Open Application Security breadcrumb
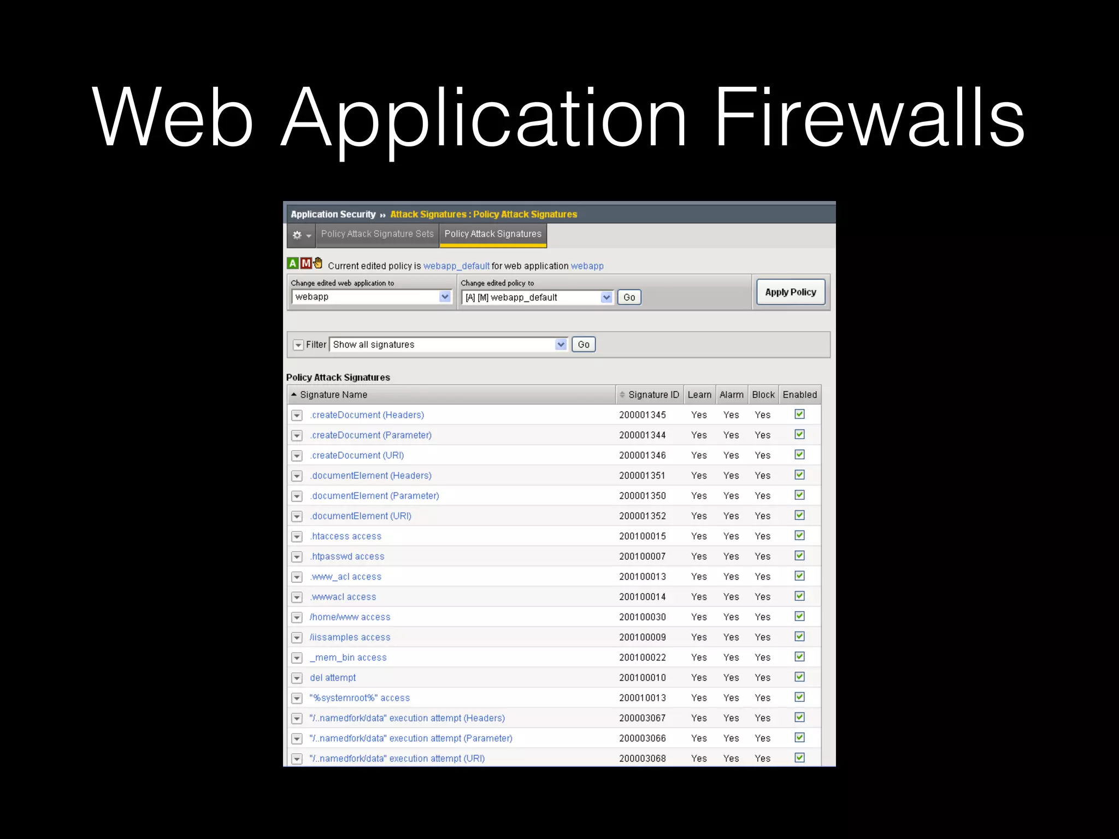1119x839 pixels. click(333, 214)
